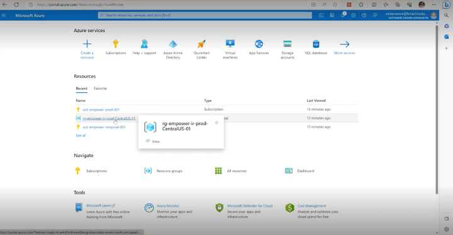Open Cloud Shell from the top bar
The height and width of the screenshot is (235, 453).
coord(322,15)
